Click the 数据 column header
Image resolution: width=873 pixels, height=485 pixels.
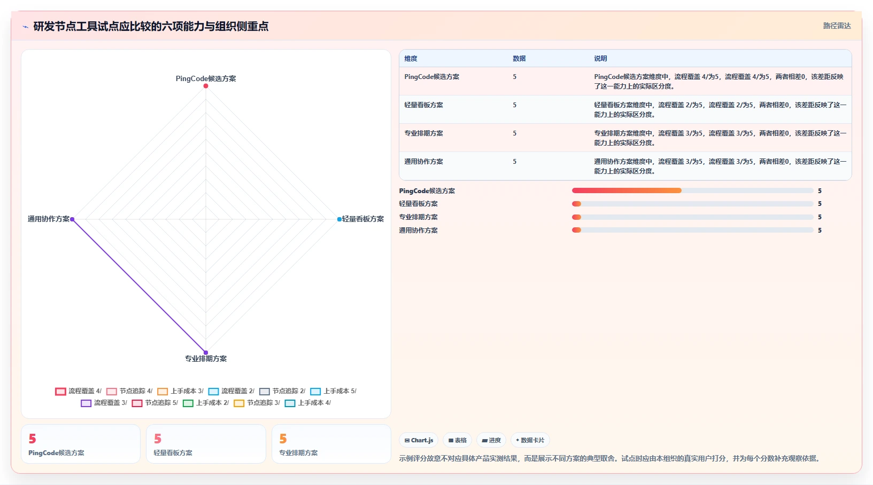(x=519, y=59)
